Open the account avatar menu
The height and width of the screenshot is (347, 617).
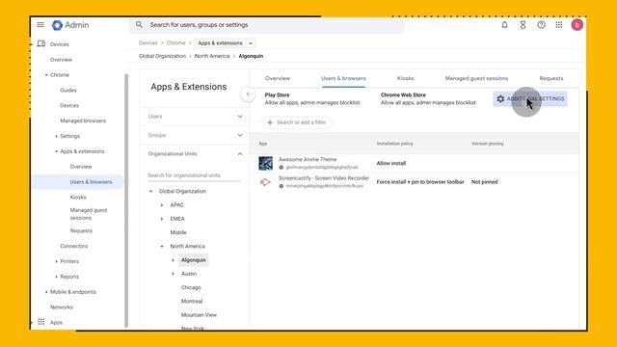[x=577, y=25]
